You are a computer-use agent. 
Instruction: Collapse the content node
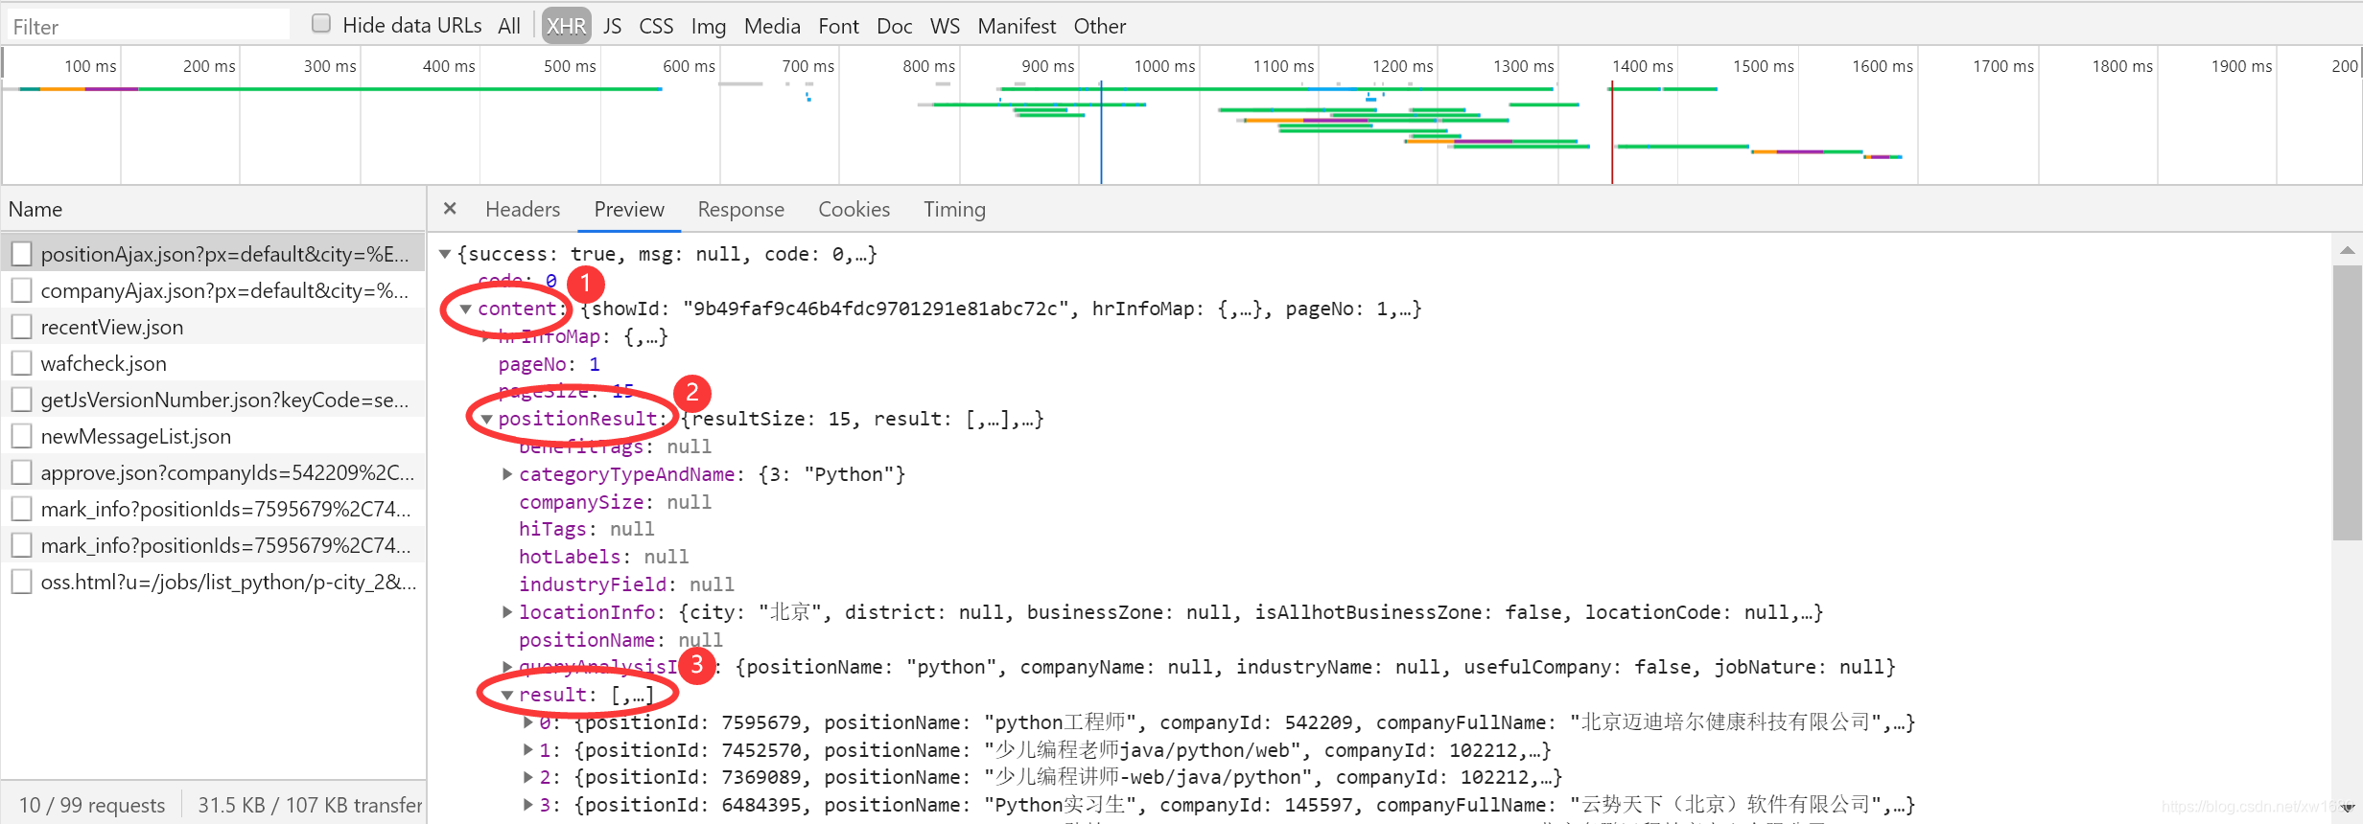465,309
